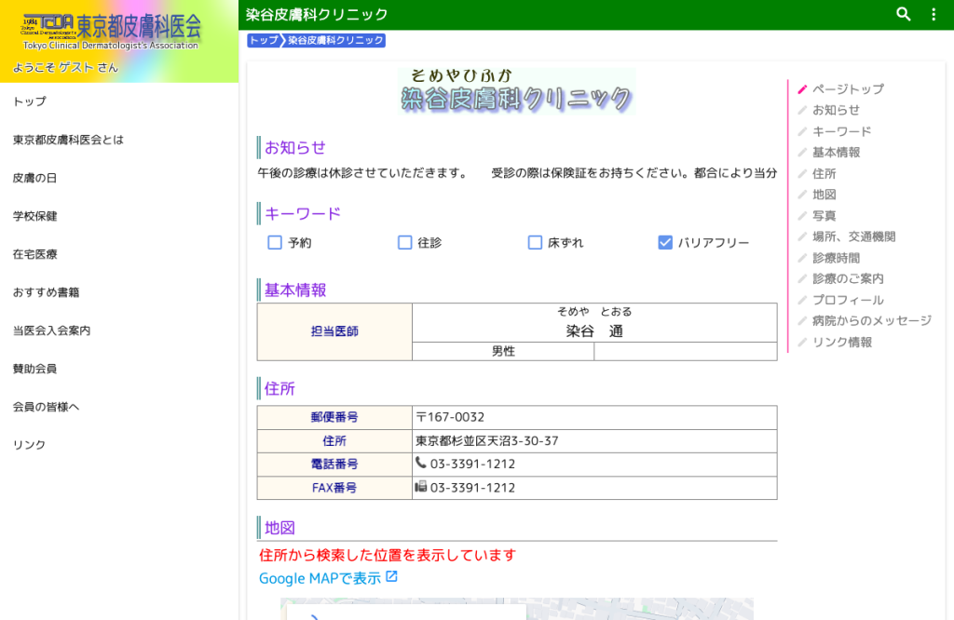
Task: Click the fax icon beside FAX番号
Action: (x=420, y=487)
